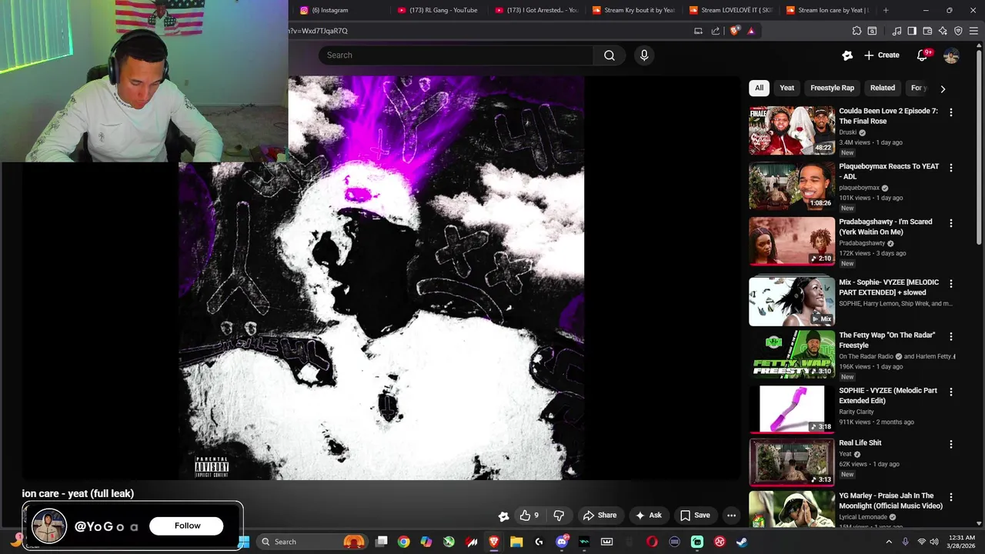
Task: Open Discord from the taskbar
Action: [562, 542]
